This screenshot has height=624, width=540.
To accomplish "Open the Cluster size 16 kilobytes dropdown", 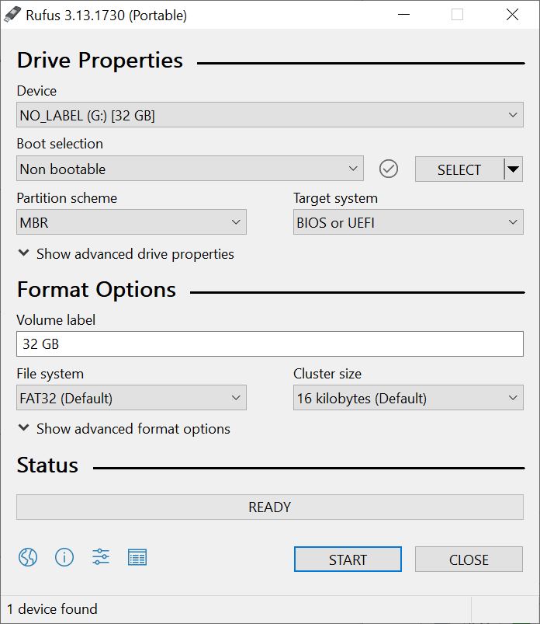I will 408,398.
